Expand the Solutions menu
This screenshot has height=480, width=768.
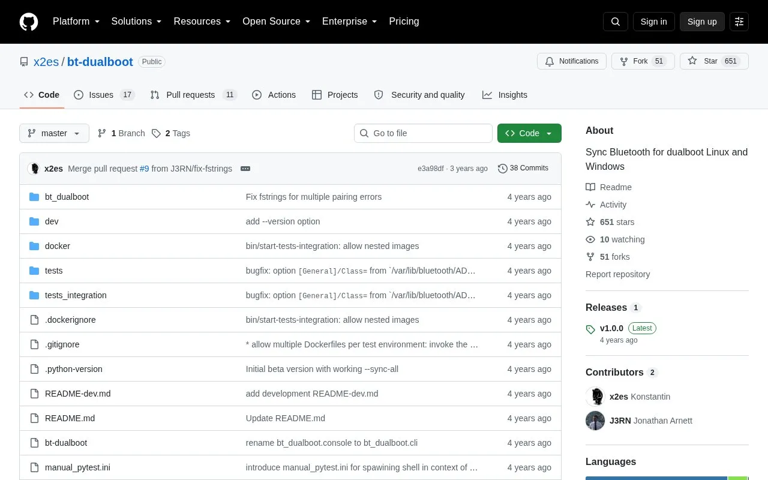click(x=136, y=22)
